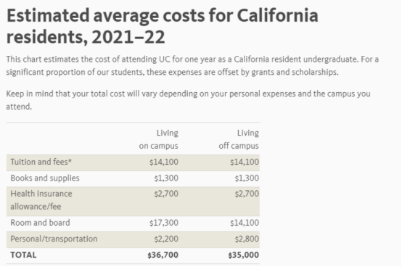The width and height of the screenshot is (402, 267).
Task: Select the 'Tuition and fees*' row label
Action: tap(41, 162)
